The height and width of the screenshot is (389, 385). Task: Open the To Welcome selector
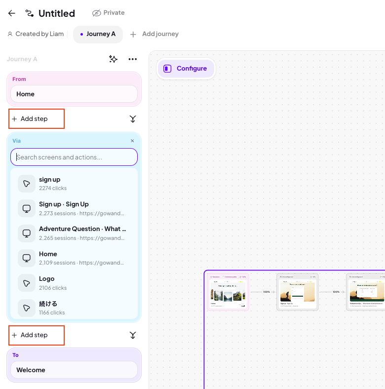tap(74, 370)
